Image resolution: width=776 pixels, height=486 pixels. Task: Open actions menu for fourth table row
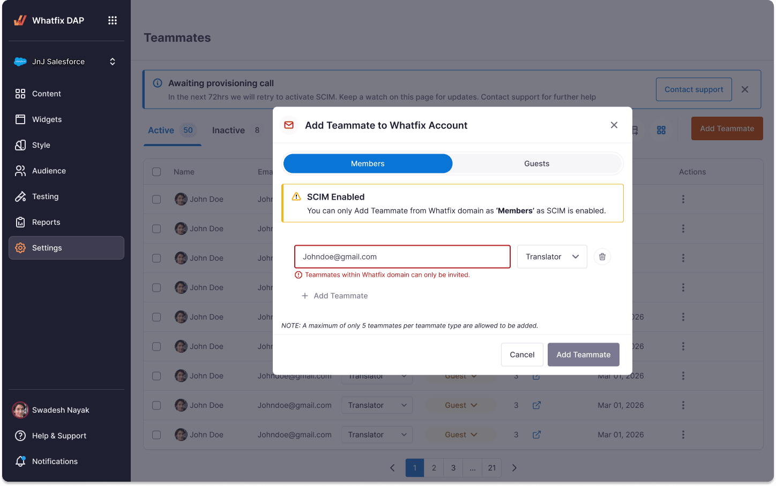(x=683, y=287)
